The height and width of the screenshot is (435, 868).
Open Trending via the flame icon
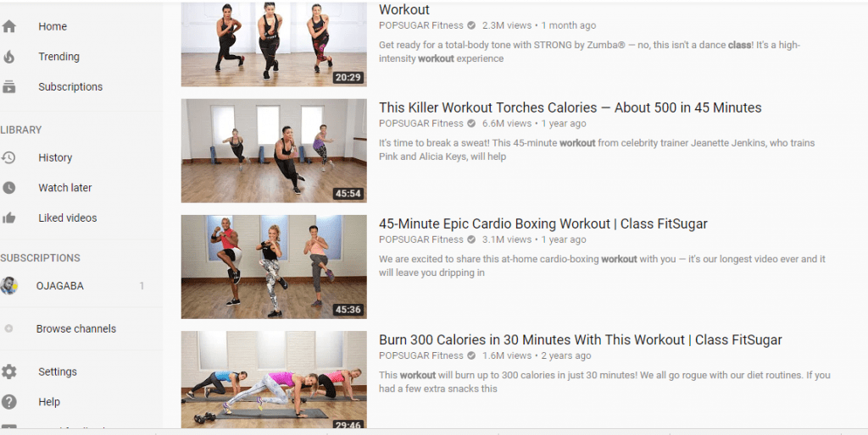pos(8,57)
